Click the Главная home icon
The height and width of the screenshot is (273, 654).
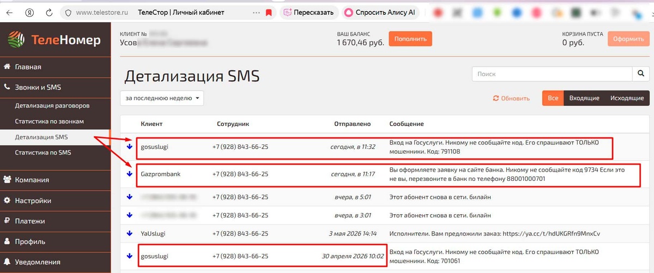[7, 67]
